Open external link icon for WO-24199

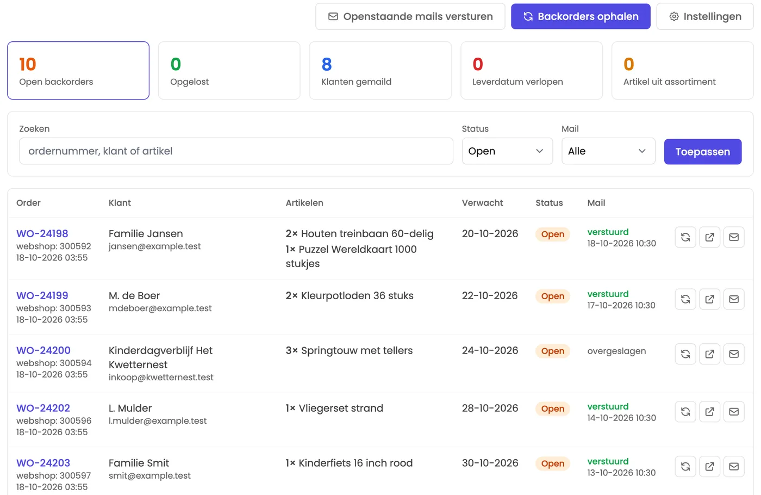[x=710, y=299]
